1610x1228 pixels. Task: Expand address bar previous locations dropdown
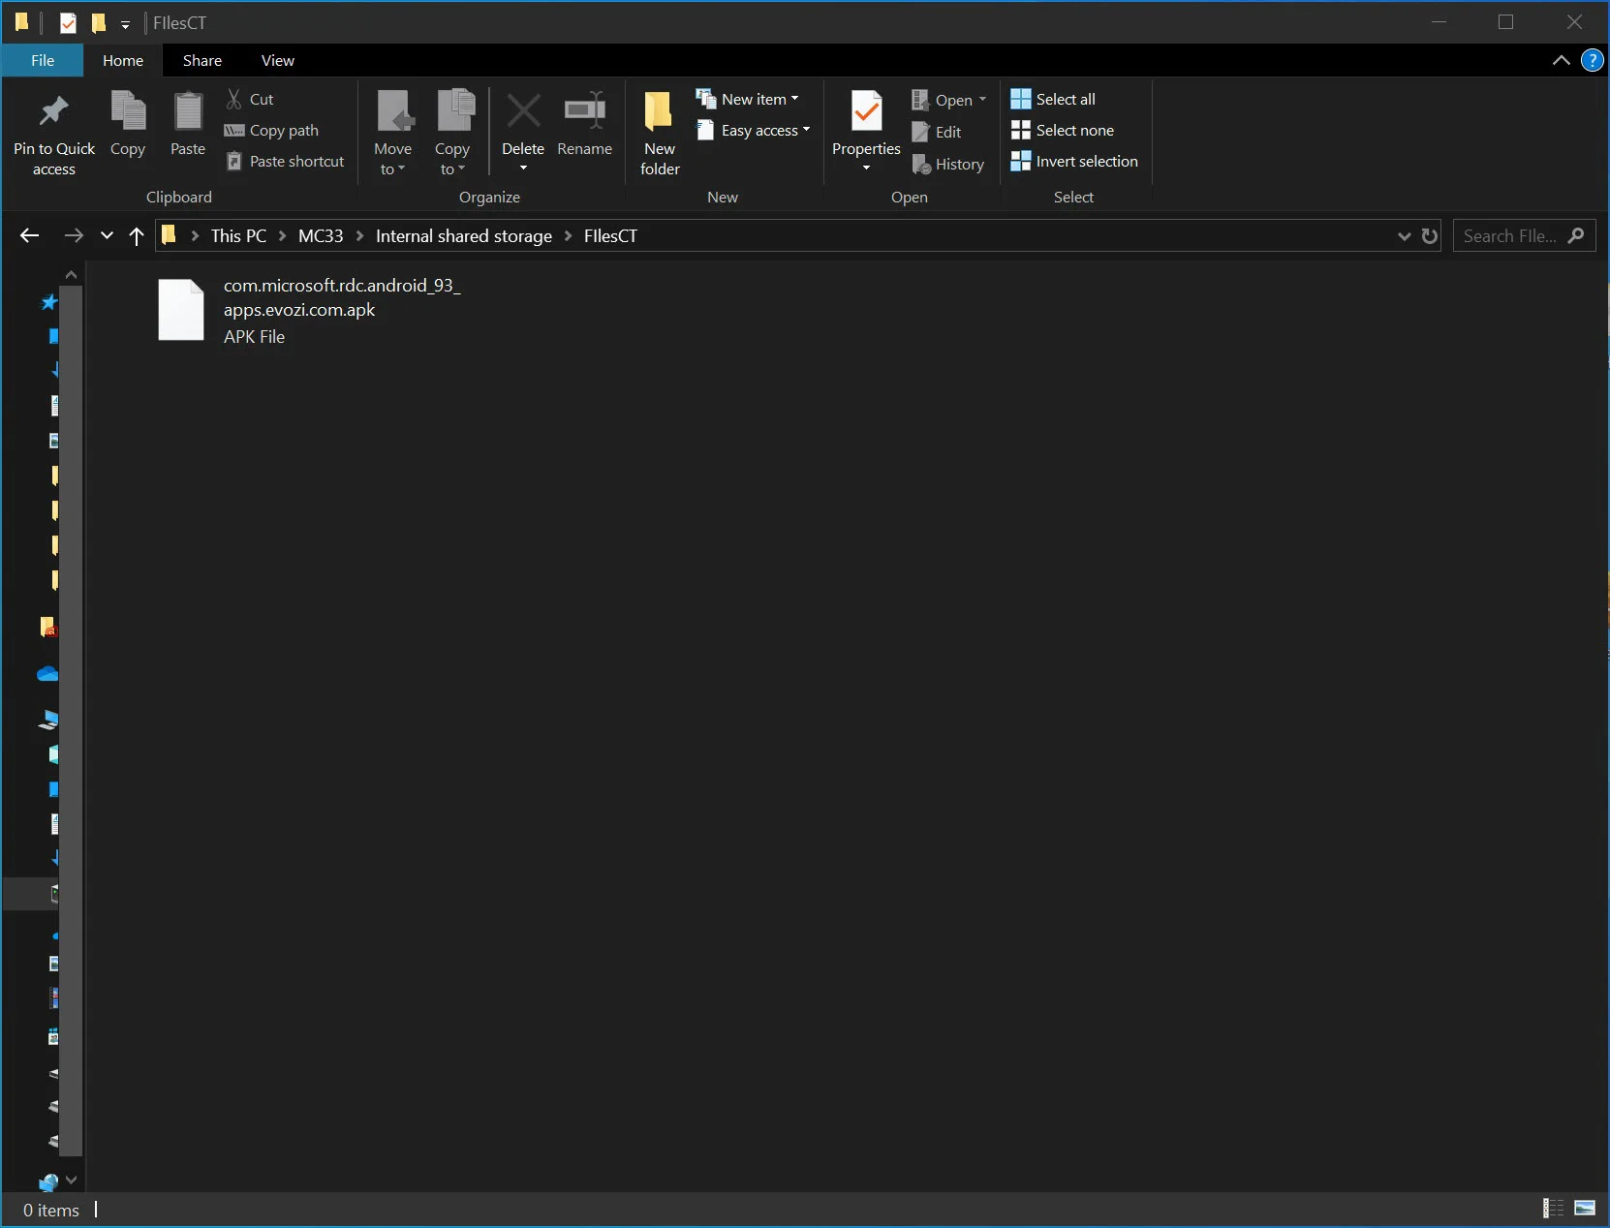point(1404,236)
